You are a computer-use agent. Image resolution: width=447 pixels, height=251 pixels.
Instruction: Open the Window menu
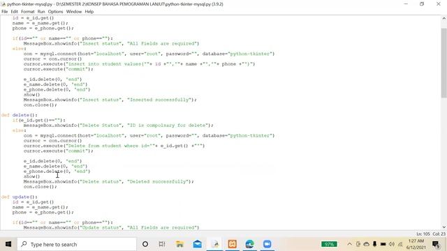click(74, 12)
